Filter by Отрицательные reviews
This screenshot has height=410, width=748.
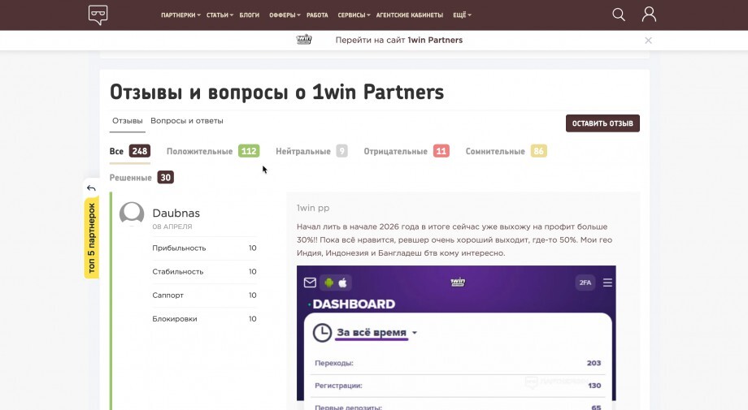coord(406,151)
